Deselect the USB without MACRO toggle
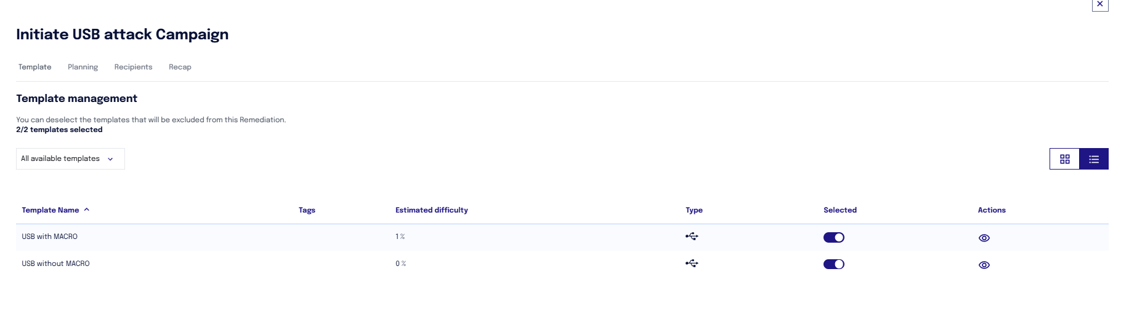This screenshot has width=1129, height=317. click(834, 264)
